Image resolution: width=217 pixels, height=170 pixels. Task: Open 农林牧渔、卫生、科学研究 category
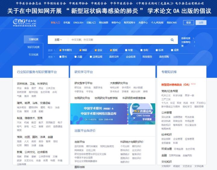[32, 84]
